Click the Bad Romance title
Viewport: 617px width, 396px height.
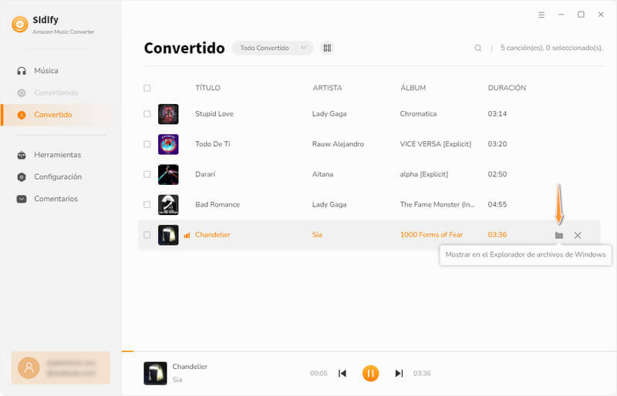tap(217, 204)
